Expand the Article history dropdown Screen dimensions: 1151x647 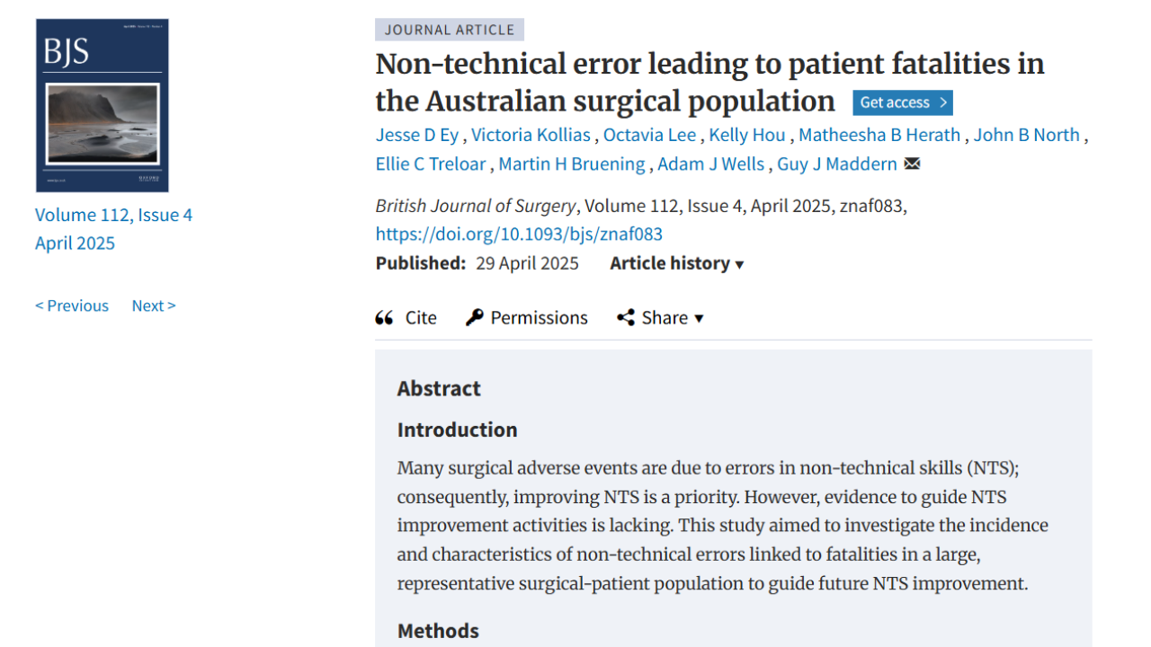tap(677, 263)
